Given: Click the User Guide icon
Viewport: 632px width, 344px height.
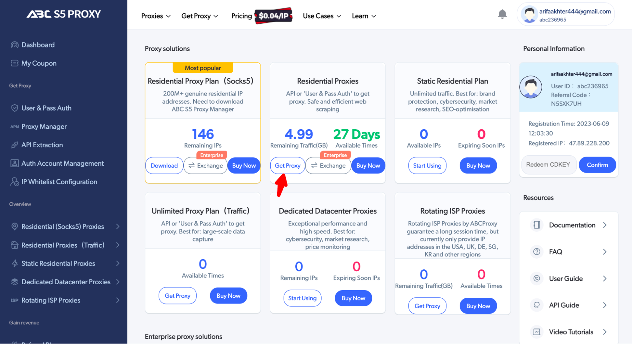Looking at the screenshot, I should [x=537, y=279].
